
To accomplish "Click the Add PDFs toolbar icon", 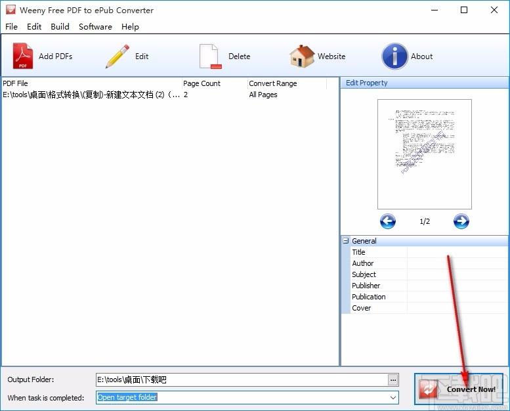I will 23,56.
